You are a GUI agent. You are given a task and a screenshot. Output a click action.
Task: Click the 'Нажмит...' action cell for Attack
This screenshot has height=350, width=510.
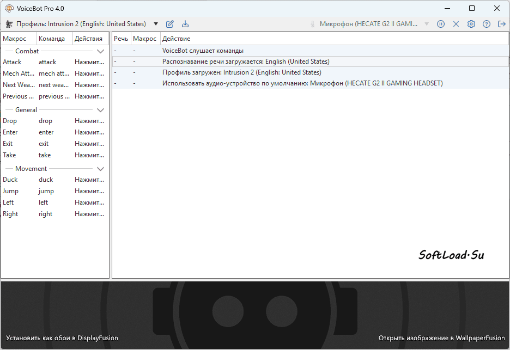coord(89,62)
